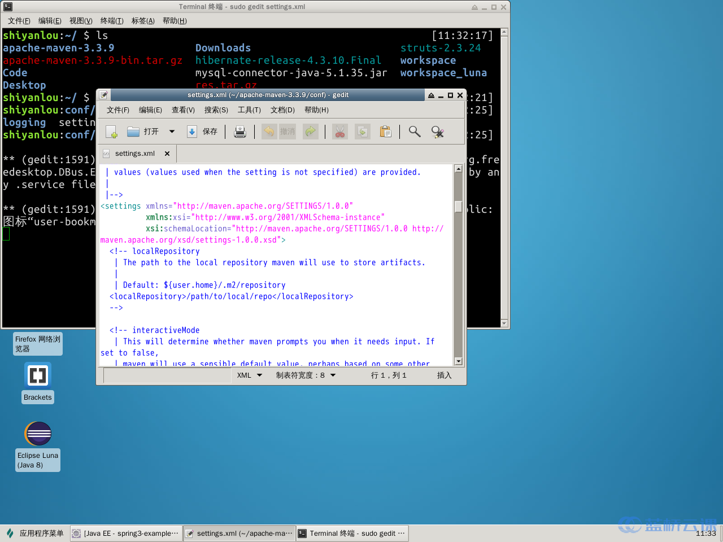The image size is (723, 542).
Task: Click workspace_luna in the Terminal listing
Action: coord(443,73)
